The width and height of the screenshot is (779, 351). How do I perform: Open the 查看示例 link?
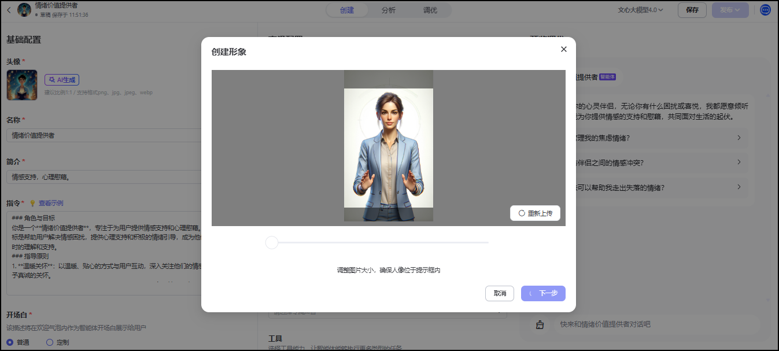coord(51,203)
